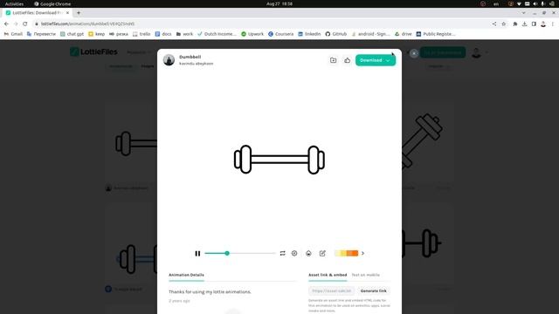
Task: Open the docs bookmark
Action: coord(163,34)
